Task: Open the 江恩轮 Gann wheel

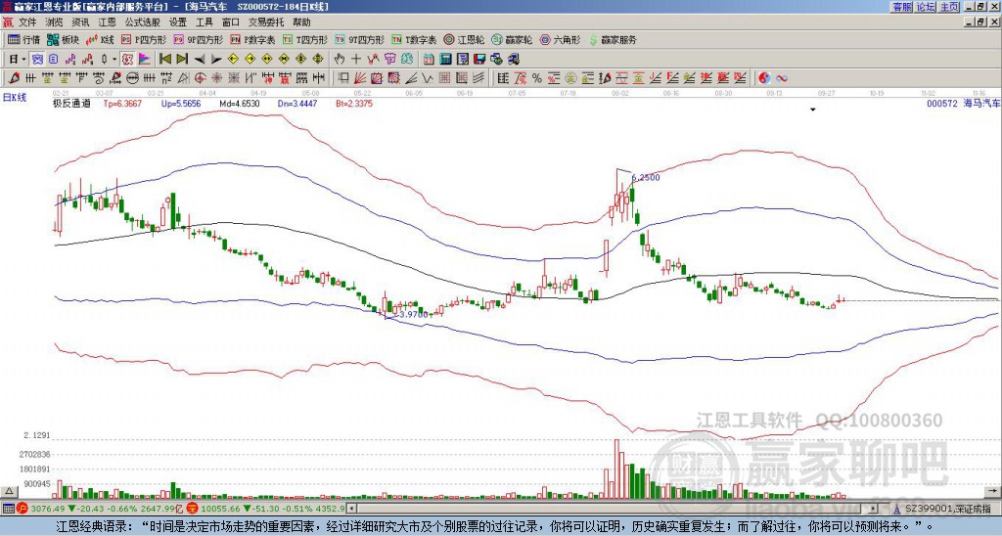Action: (464, 40)
